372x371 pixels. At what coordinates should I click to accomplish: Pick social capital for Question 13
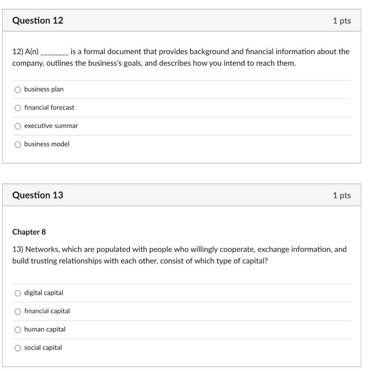pyautogui.click(x=17, y=347)
